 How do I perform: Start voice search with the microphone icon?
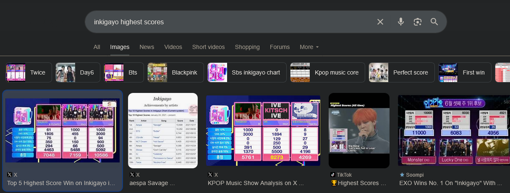[401, 22]
